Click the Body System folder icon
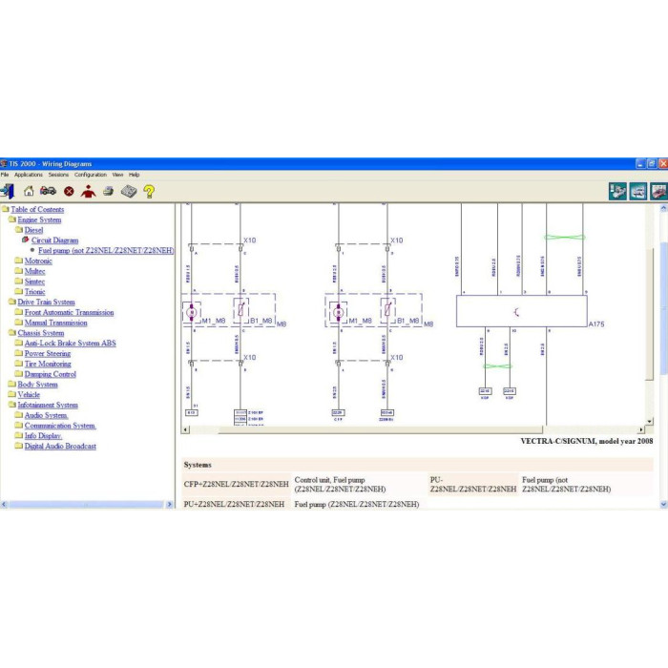Viewport: 668px width, 668px height. (x=11, y=384)
